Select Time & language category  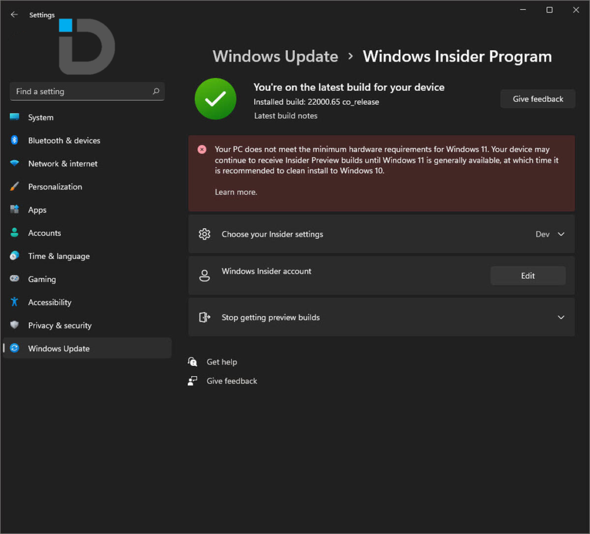coord(87,256)
